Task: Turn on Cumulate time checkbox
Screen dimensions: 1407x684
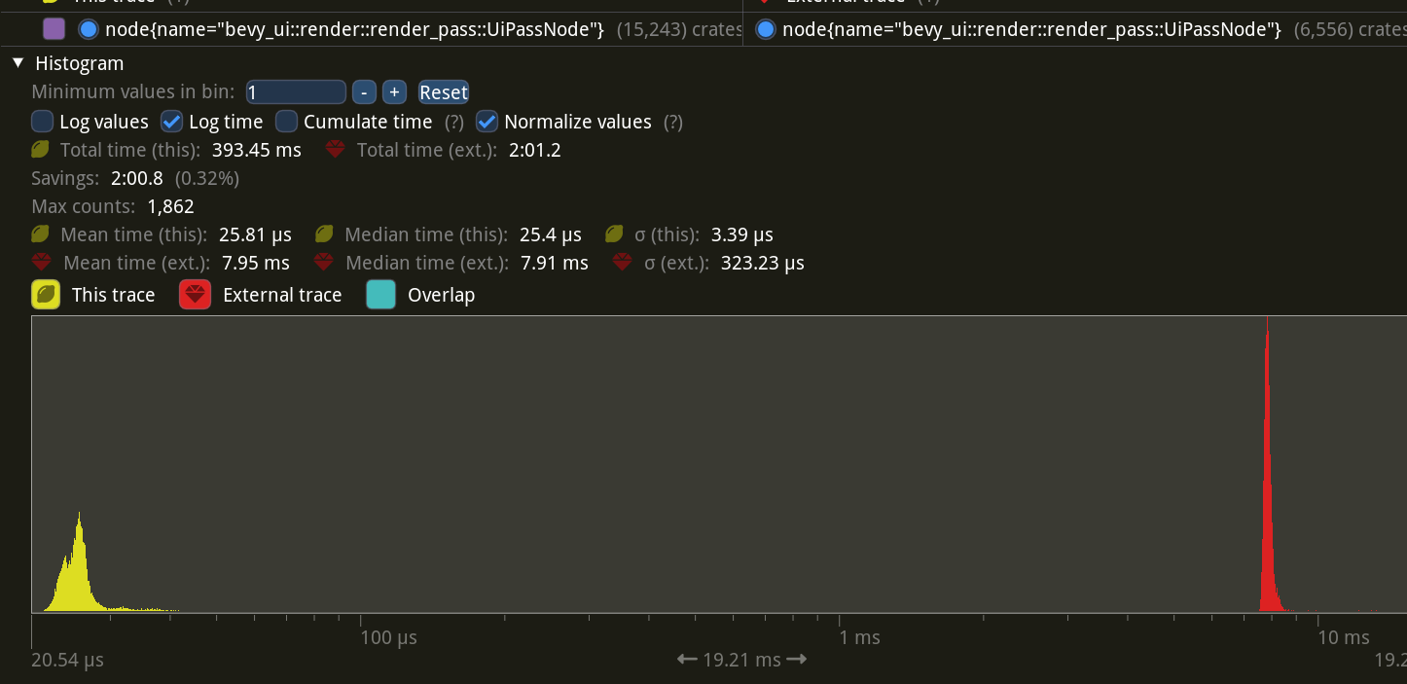Action: tap(287, 122)
